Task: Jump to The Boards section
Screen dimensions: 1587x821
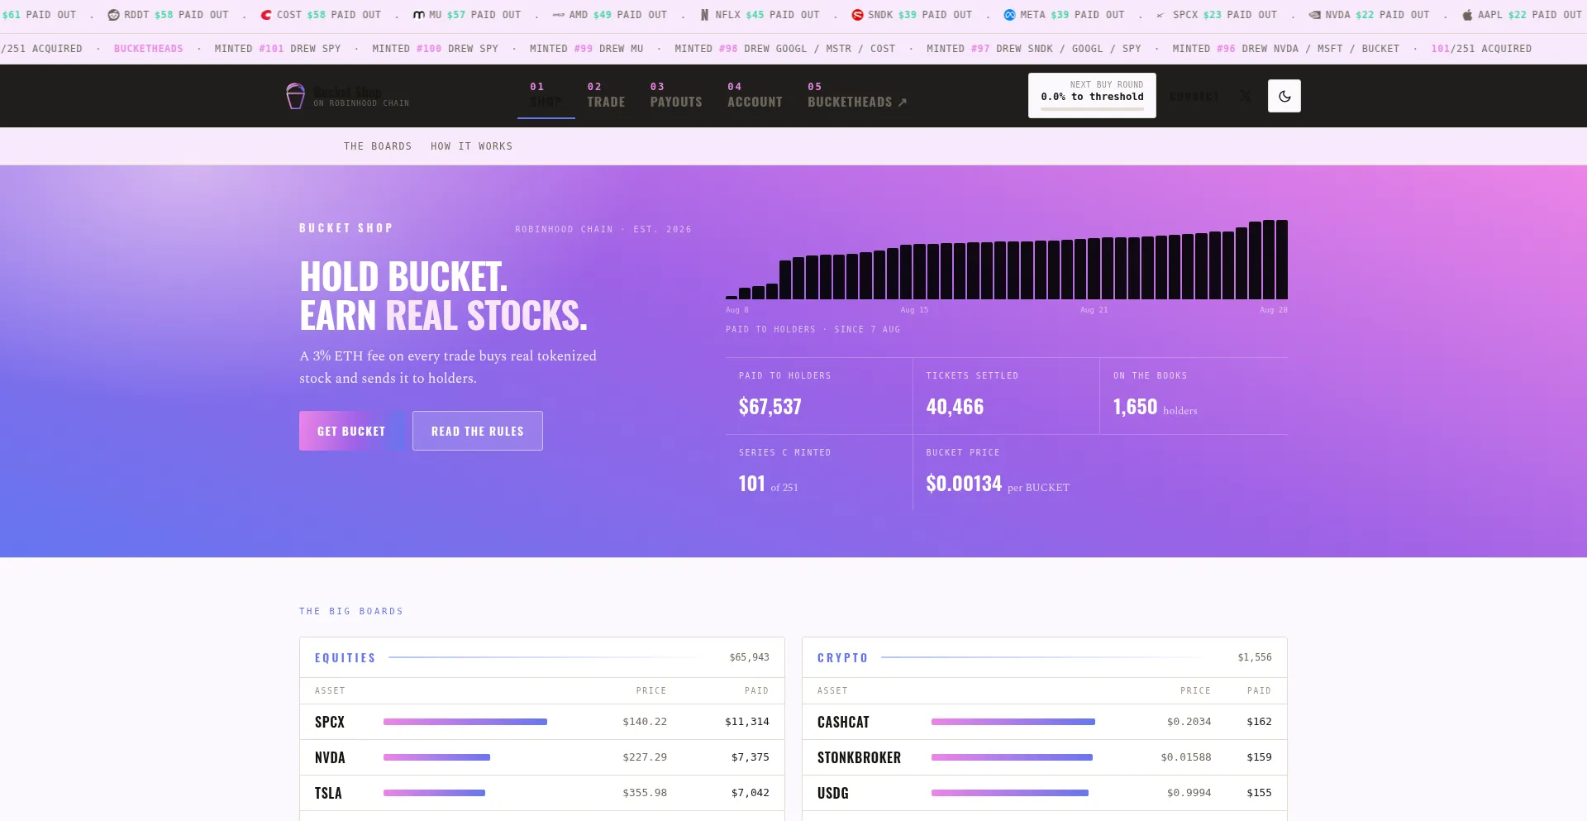Action: pyautogui.click(x=378, y=146)
